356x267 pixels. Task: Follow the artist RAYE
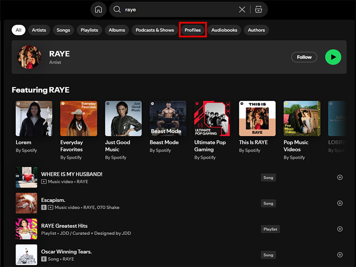click(304, 57)
